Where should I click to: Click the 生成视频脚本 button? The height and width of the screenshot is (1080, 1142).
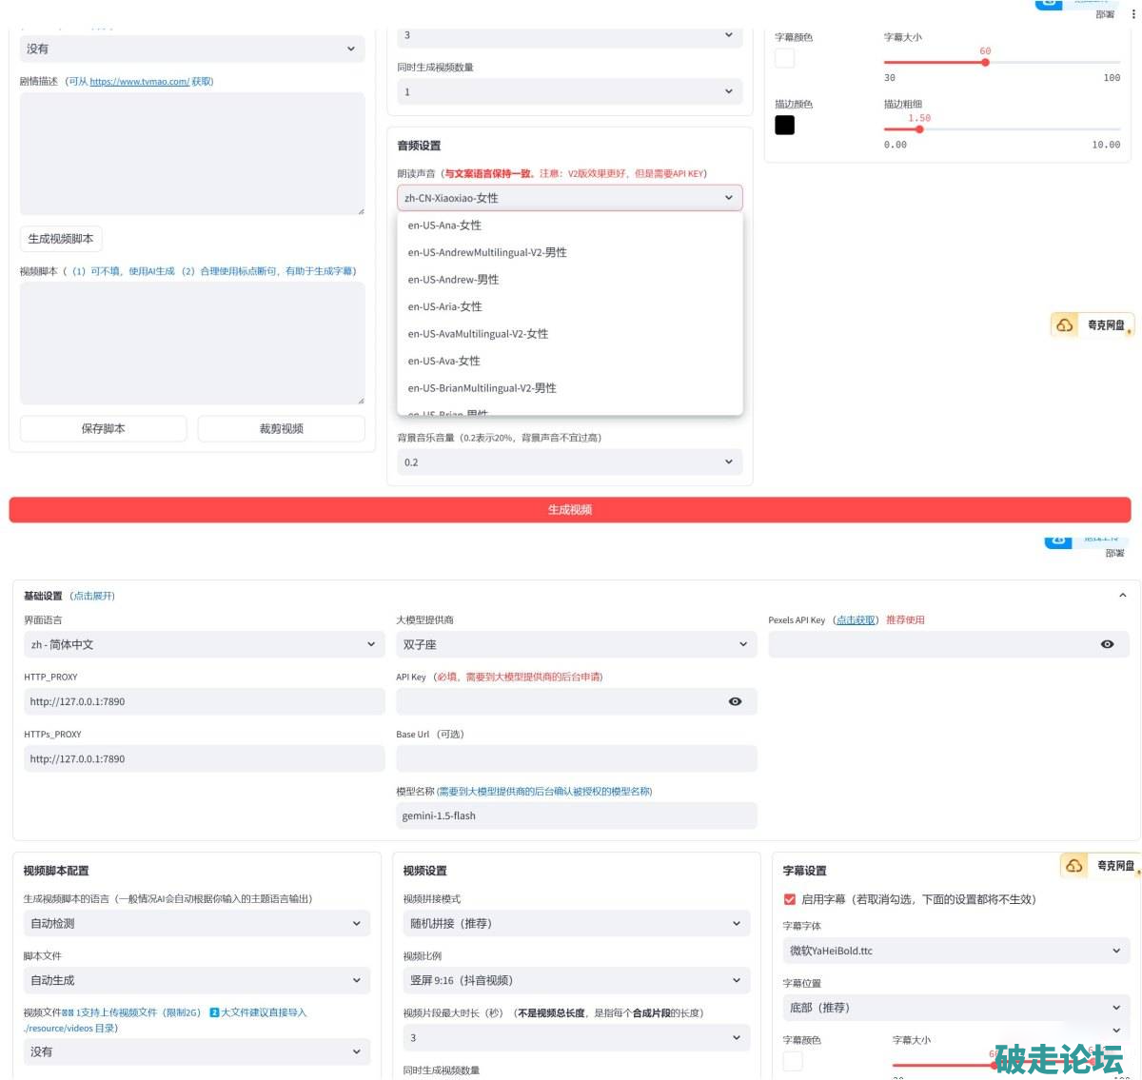61,239
